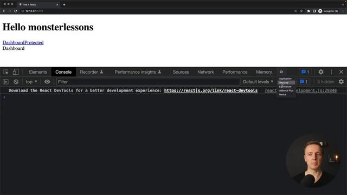
Task: Open the Extensions puzzle icon
Action: 309,11
